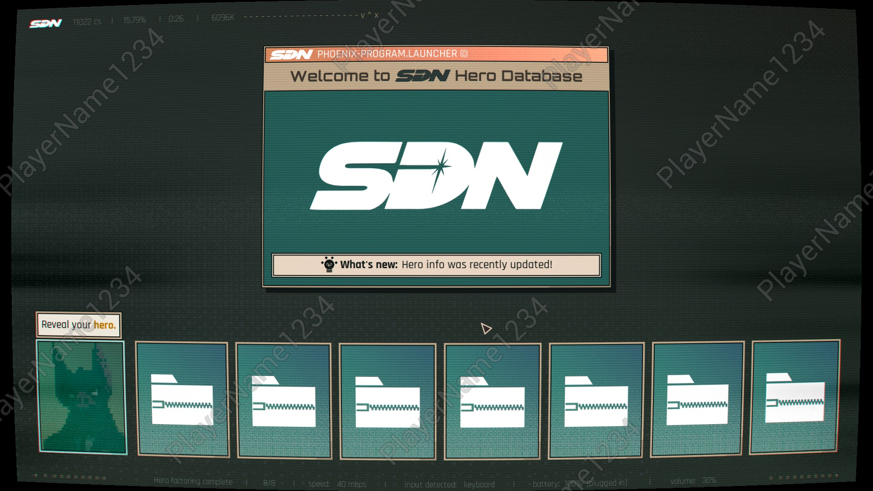Click the Reveal your hero tooltip
Viewport: 873px width, 491px height.
pos(79,325)
